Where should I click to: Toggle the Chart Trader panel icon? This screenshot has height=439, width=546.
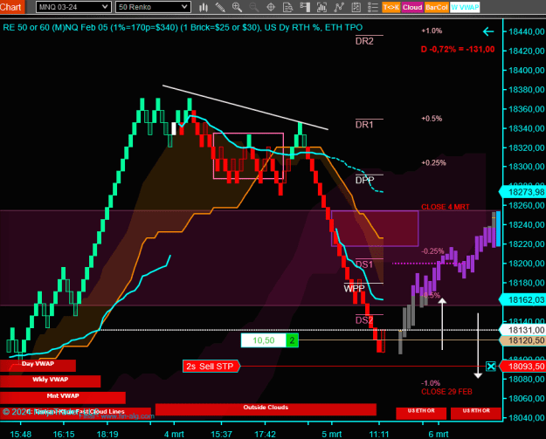tap(305, 7)
